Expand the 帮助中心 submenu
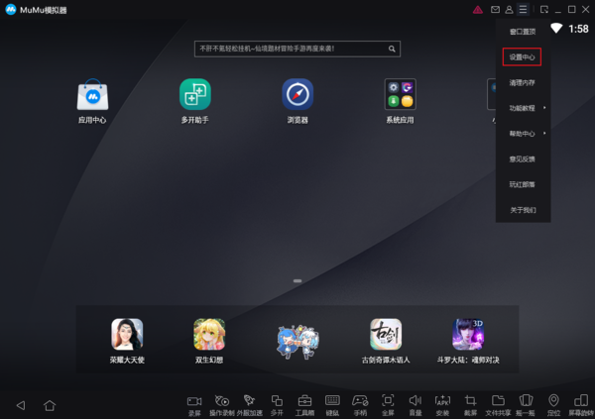Image resolution: width=595 pixels, height=419 pixels. pos(522,133)
